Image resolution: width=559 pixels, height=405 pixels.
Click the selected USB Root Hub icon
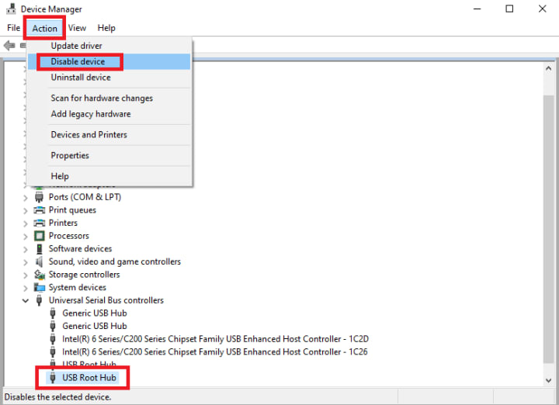[53, 378]
